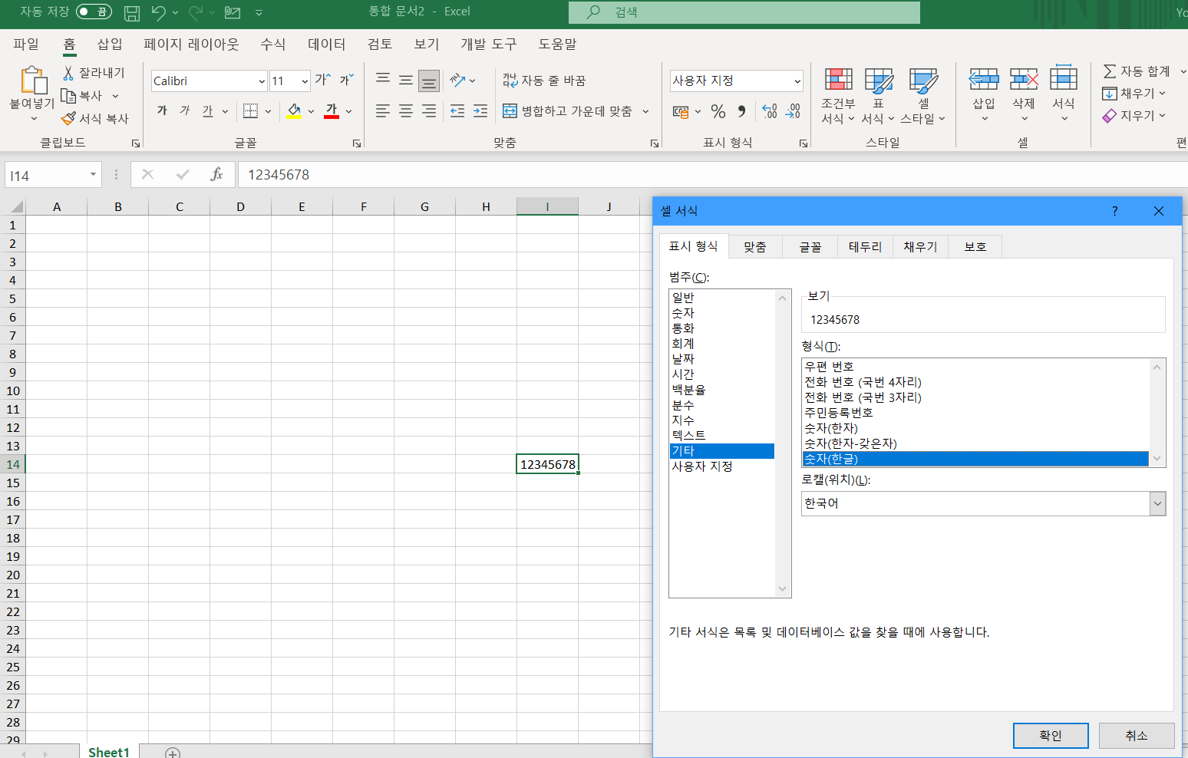1188x758 pixels.
Task: Toggle the bold (가) formatting button
Action: coord(162,111)
